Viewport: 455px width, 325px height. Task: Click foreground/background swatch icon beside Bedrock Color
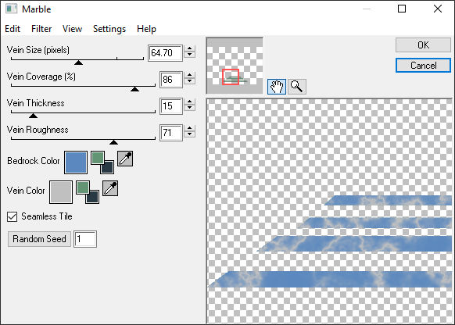[x=102, y=162]
